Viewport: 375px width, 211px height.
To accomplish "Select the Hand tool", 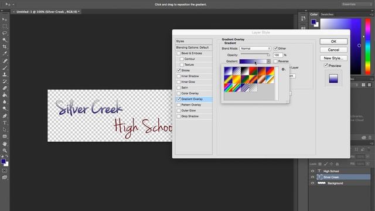I will [x=5, y=144].
